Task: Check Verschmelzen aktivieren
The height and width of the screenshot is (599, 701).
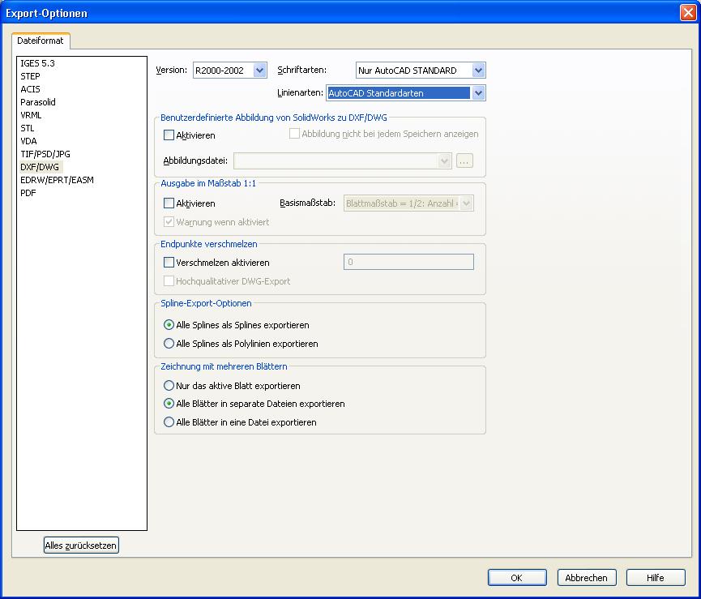Action: pyautogui.click(x=169, y=263)
